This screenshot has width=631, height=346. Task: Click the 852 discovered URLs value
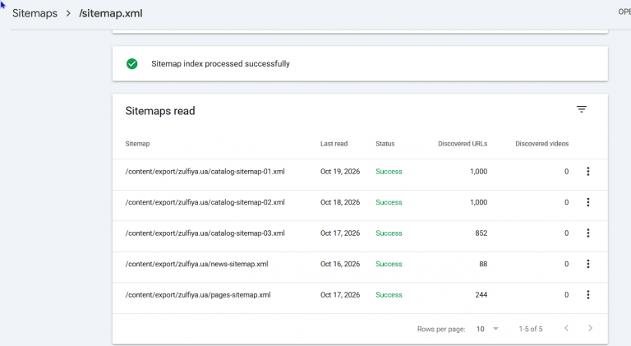pos(481,233)
